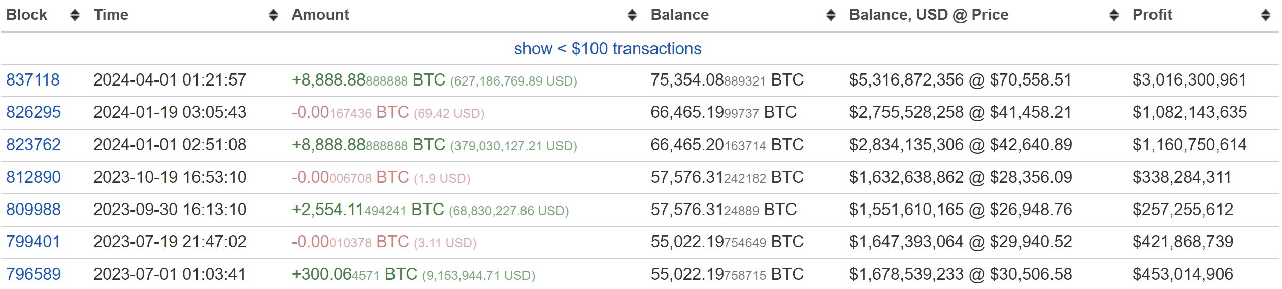Show transactions under $100 link
The image size is (1282, 289).
tap(607, 49)
